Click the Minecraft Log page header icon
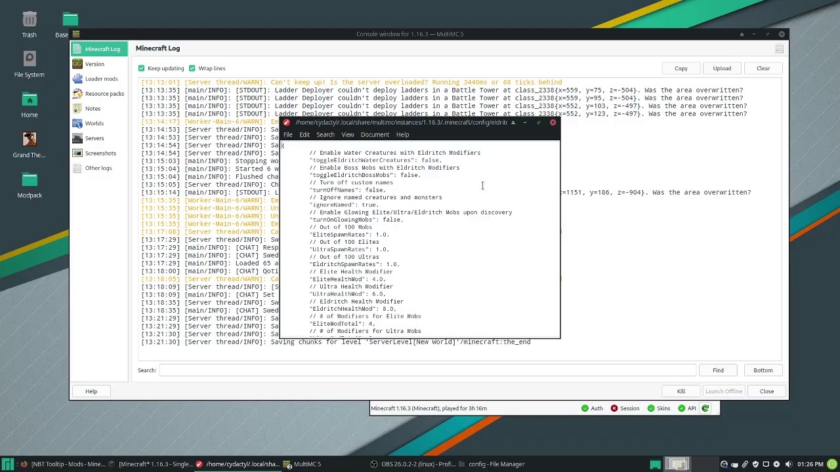The image size is (840, 472). point(780,49)
